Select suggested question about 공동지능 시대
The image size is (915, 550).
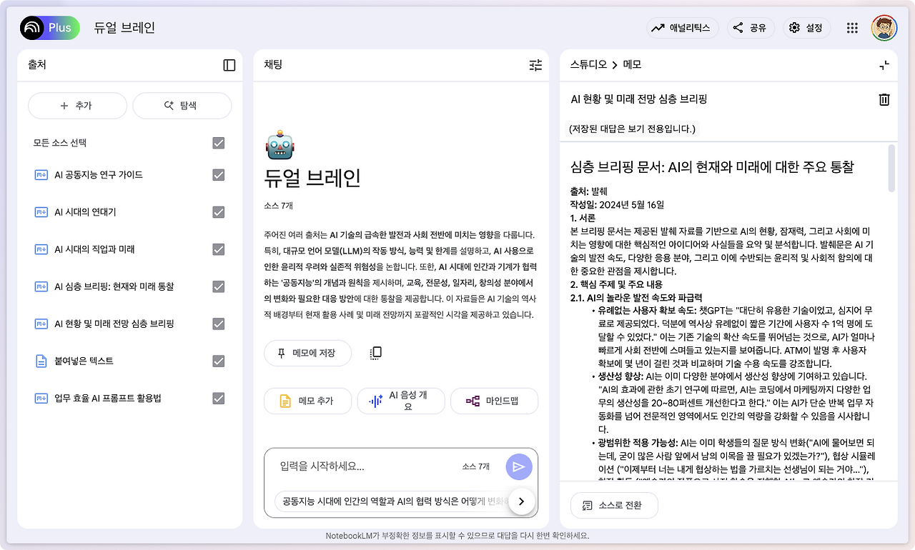click(x=394, y=501)
